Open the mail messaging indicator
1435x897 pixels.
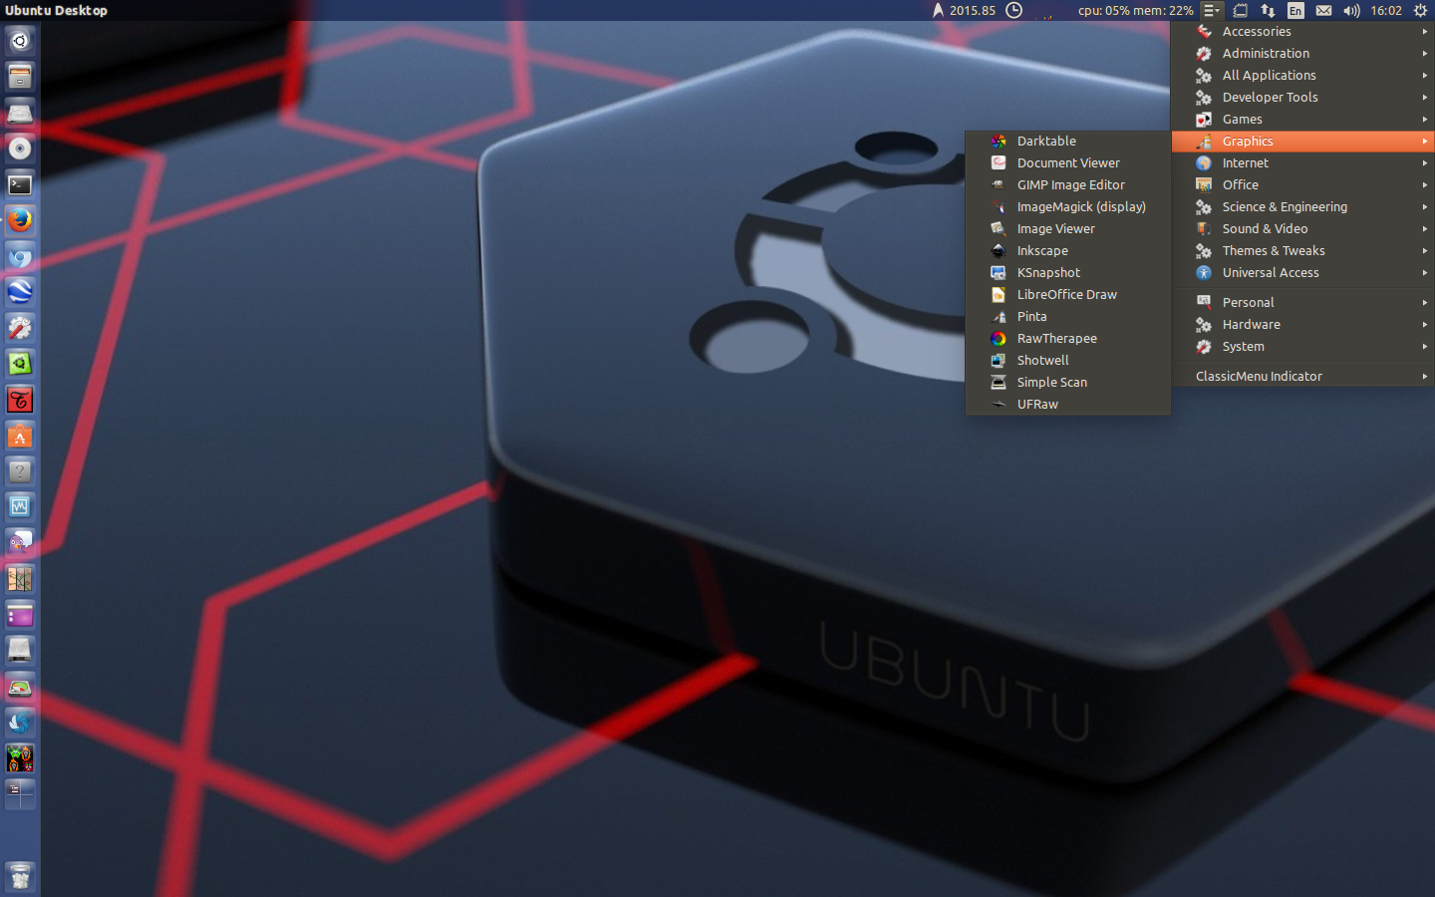point(1323,10)
